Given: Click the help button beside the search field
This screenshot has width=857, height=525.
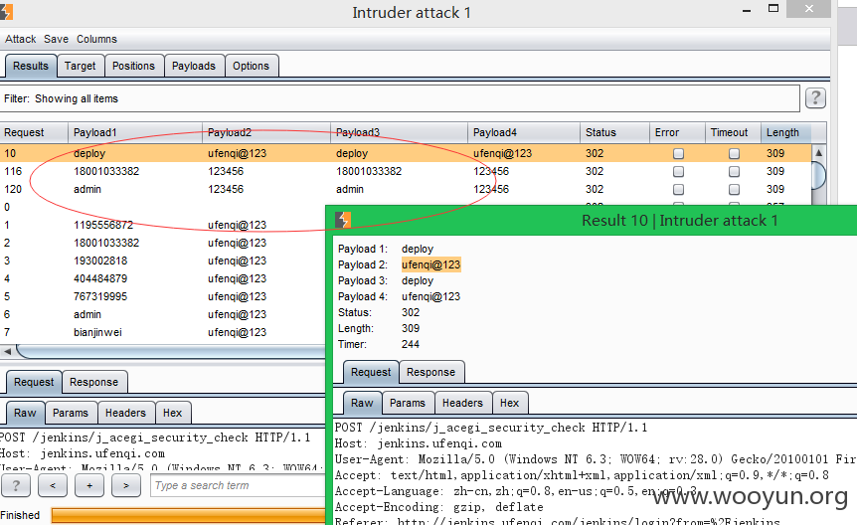Looking at the screenshot, I should pos(16,485).
